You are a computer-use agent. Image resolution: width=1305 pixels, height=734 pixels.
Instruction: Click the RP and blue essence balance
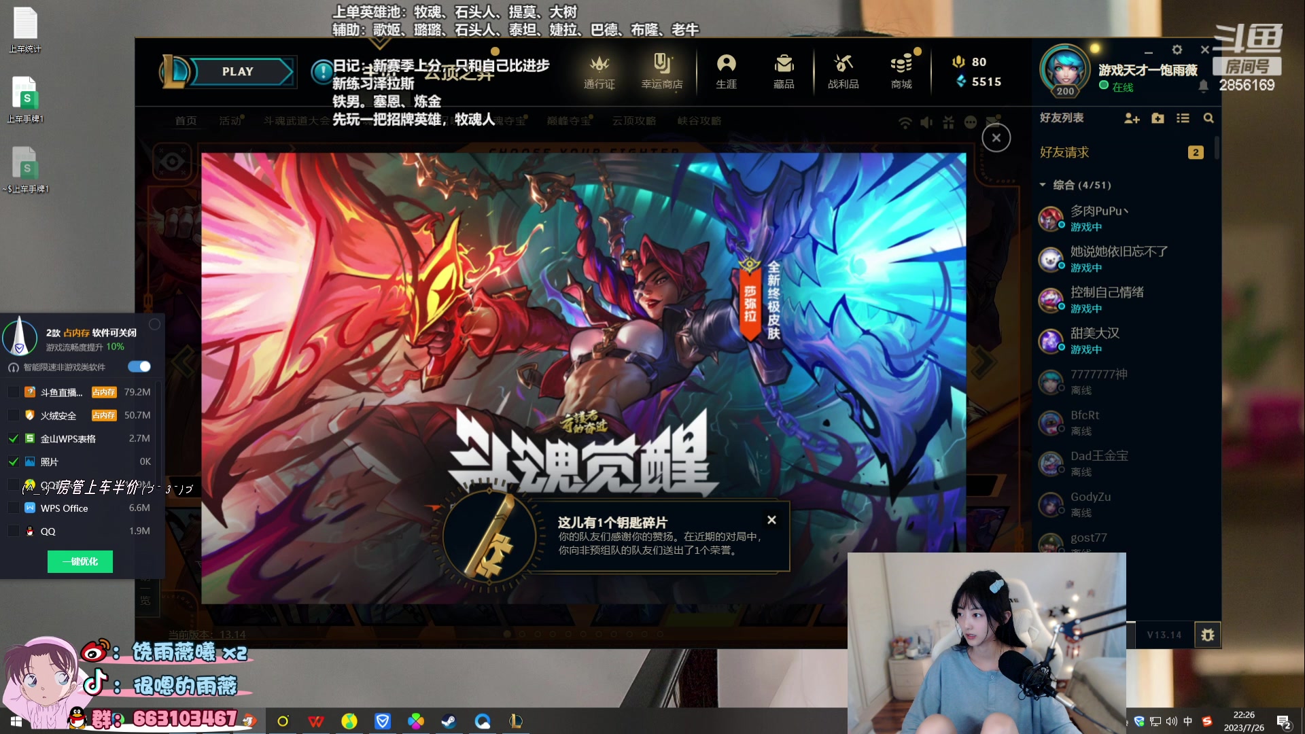(977, 71)
